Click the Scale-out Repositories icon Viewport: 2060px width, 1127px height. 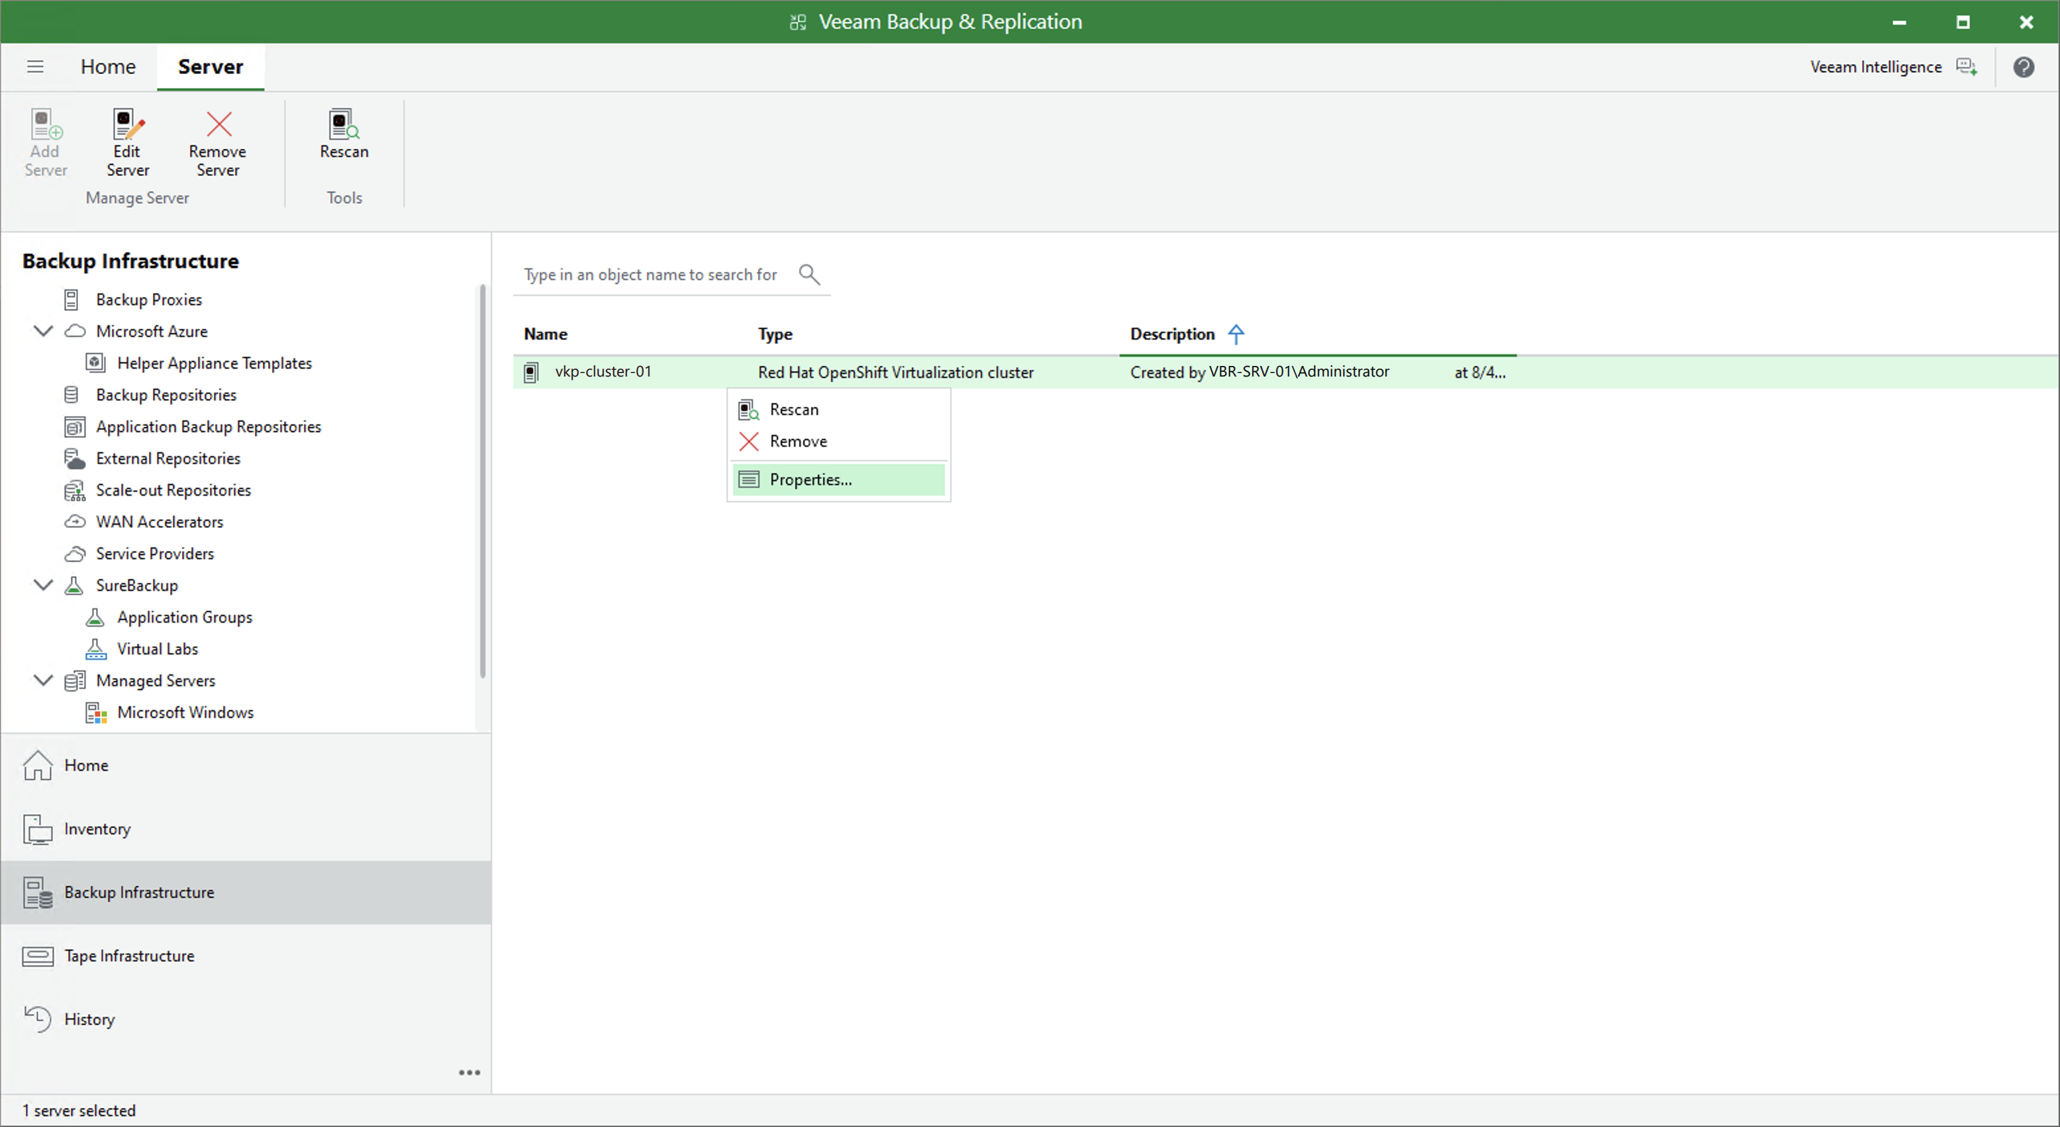click(74, 490)
